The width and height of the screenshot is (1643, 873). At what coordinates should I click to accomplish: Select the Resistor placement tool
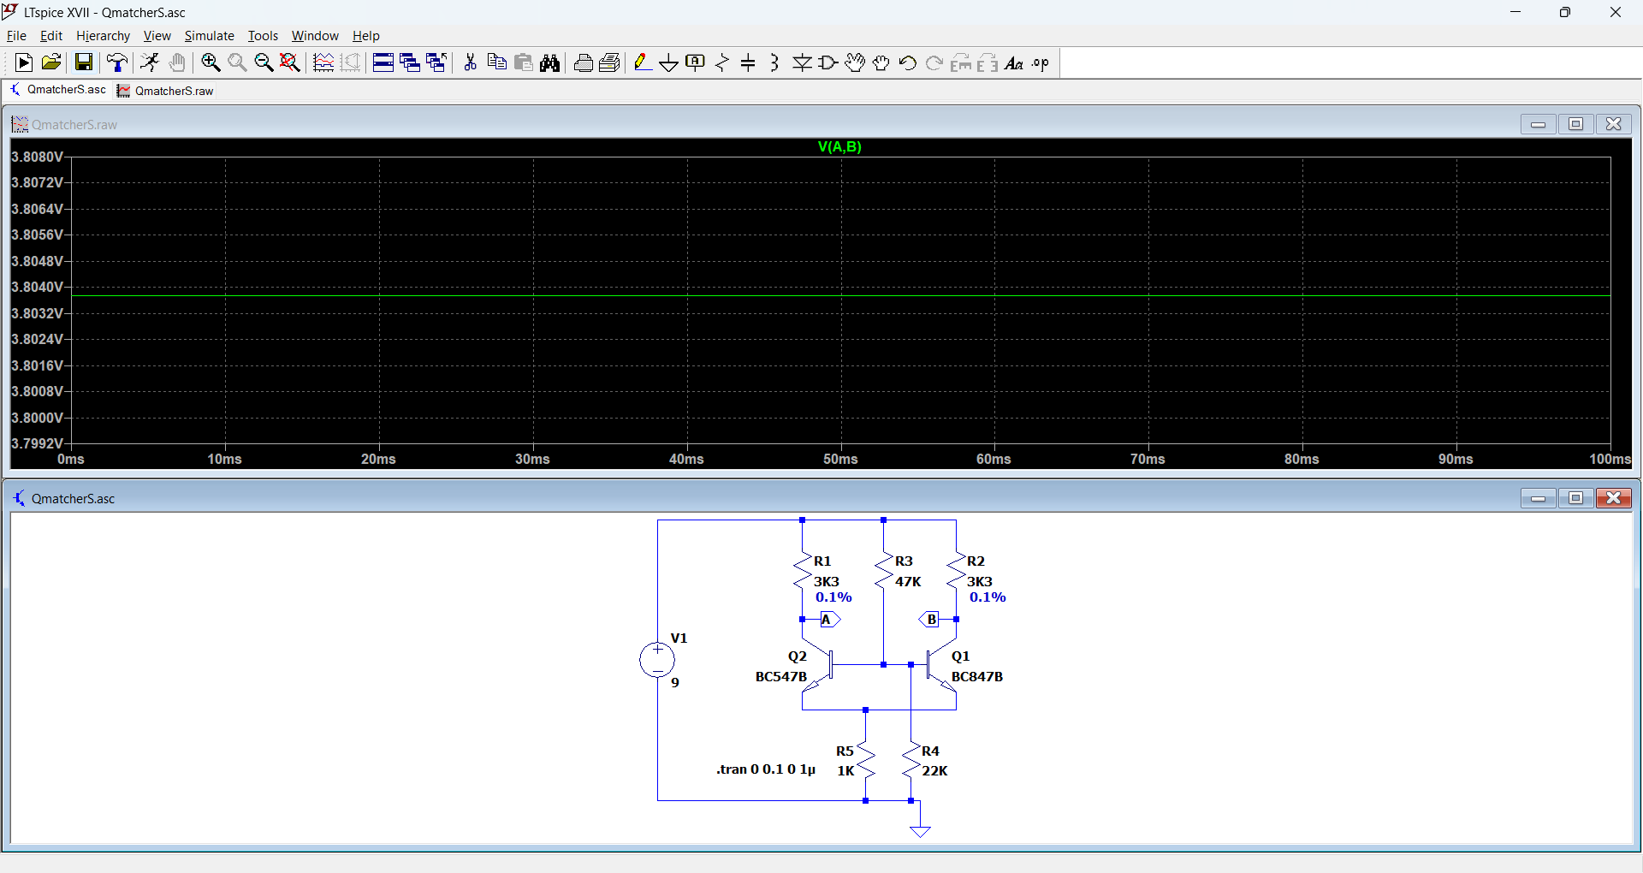722,62
